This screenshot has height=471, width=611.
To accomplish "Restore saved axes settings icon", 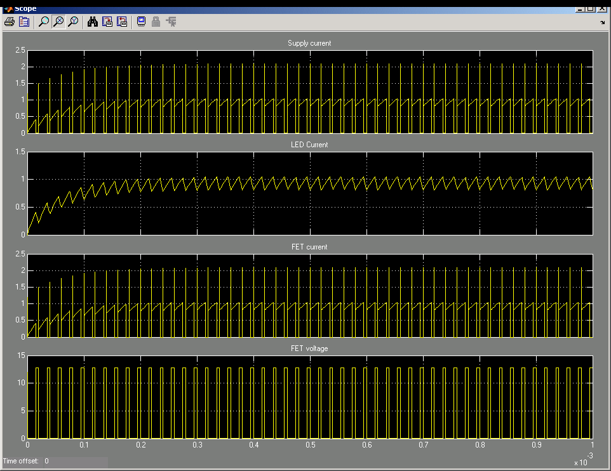I will click(x=122, y=22).
